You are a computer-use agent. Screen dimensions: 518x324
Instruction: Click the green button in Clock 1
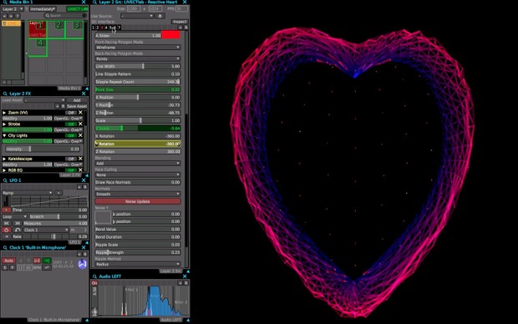coord(47,261)
